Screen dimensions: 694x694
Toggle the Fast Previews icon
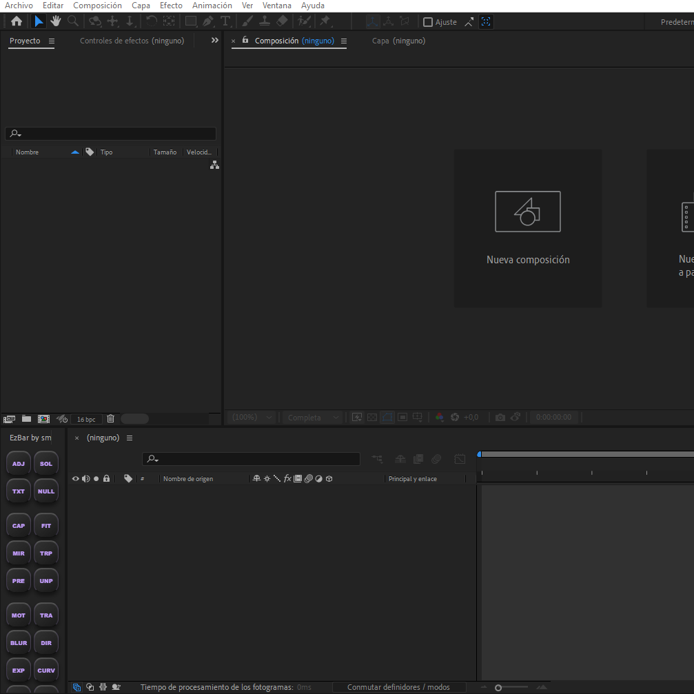click(x=357, y=417)
